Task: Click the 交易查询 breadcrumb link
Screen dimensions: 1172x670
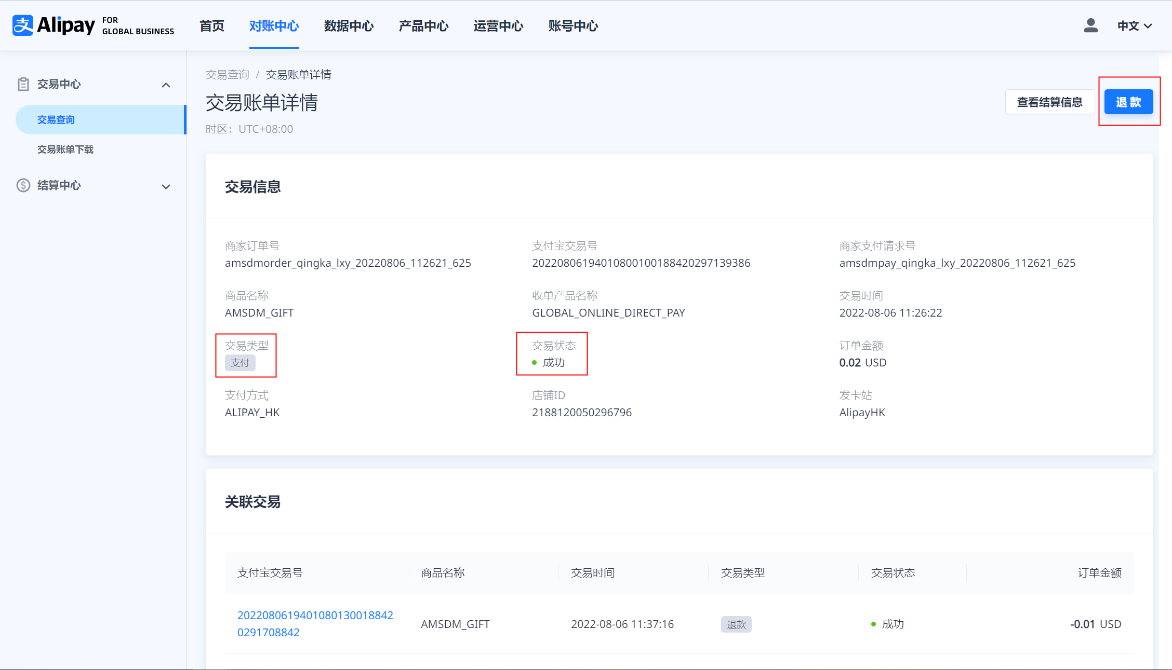Action: (x=227, y=75)
